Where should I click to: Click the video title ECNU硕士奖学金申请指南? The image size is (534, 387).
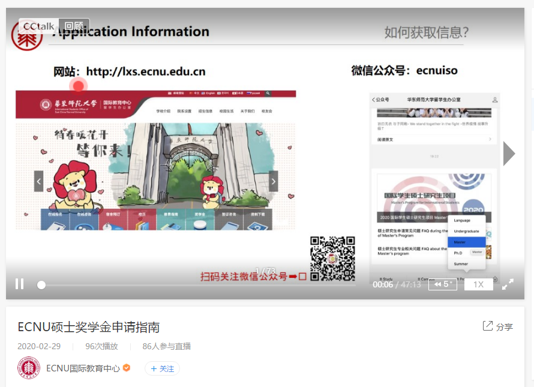click(x=89, y=327)
